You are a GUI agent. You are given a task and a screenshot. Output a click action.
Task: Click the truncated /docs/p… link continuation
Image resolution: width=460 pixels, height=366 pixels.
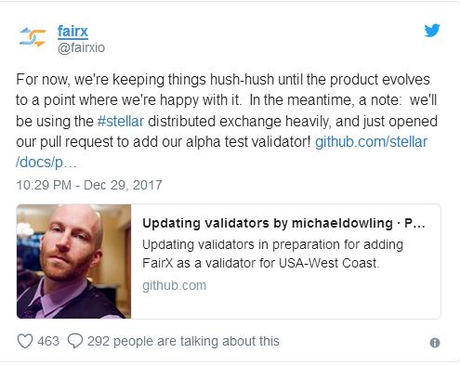[x=46, y=163]
